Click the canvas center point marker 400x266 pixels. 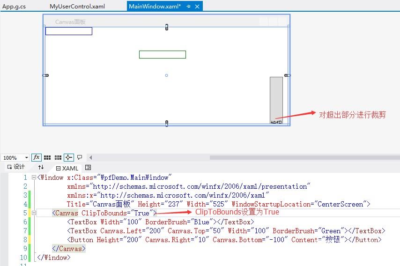click(167, 75)
